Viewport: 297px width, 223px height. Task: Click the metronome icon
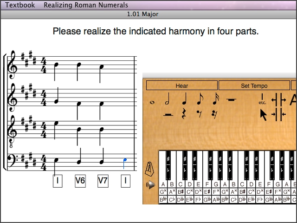coord(150,168)
